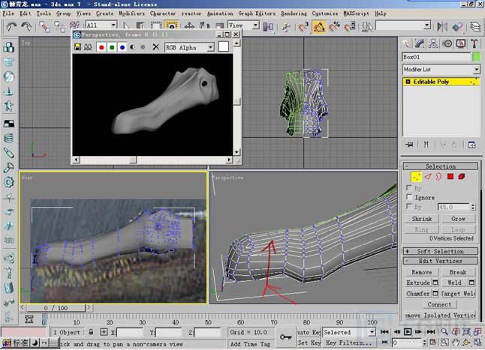Click the Remove button
This screenshot has width=485, height=350.
pyautogui.click(x=422, y=272)
